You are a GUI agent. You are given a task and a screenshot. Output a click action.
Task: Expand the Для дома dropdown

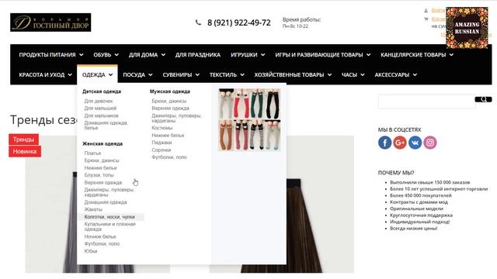(147, 55)
